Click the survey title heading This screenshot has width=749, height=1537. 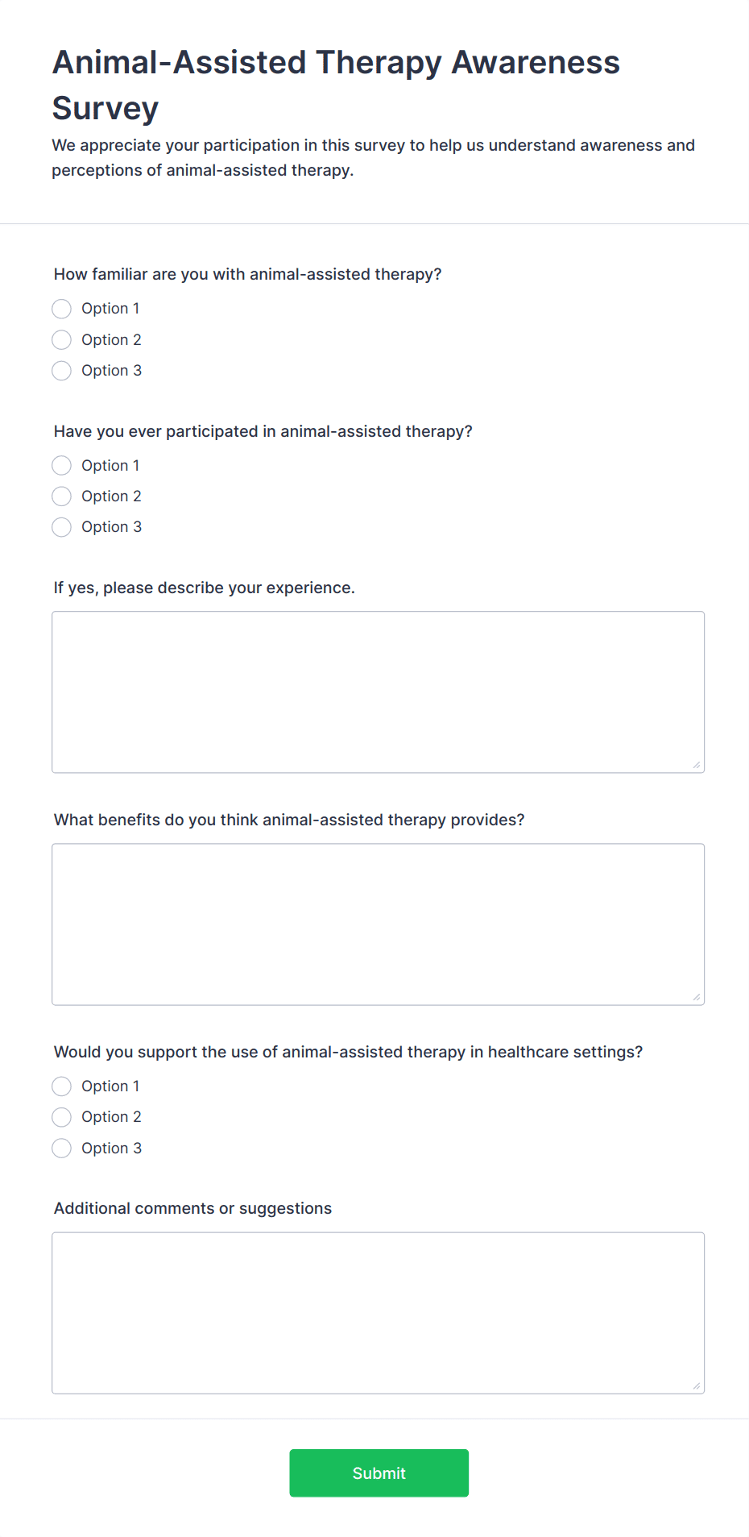[x=336, y=85]
